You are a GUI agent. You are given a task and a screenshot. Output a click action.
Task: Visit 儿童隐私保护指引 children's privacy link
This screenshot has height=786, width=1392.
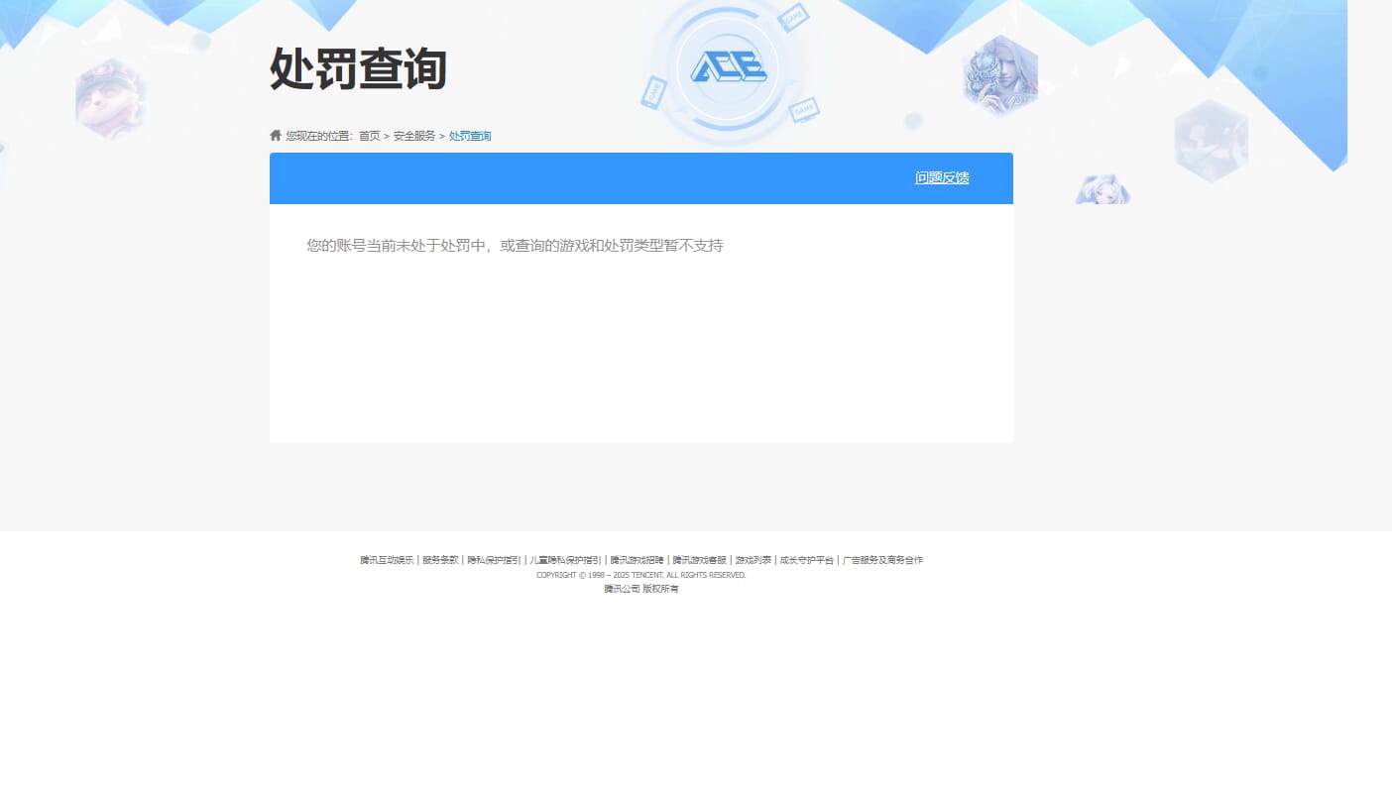pos(566,560)
